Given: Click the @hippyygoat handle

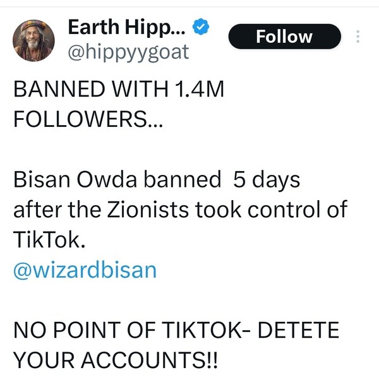Looking at the screenshot, I should 128,51.
